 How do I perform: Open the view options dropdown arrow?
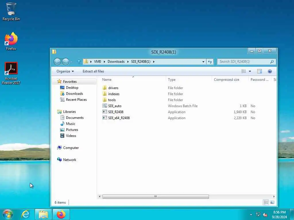pos(250,71)
